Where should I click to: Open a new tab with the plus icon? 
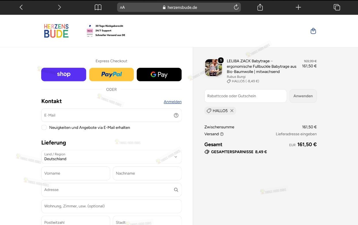point(298,7)
